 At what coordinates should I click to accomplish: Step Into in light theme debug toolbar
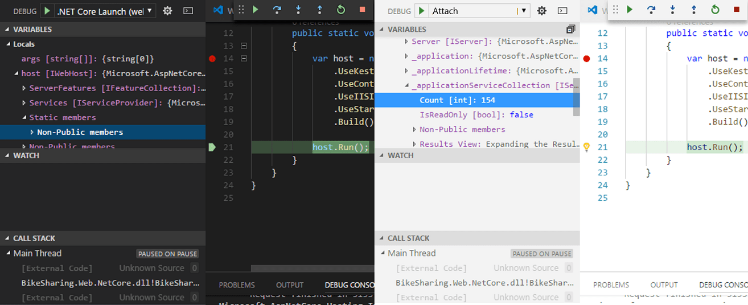672,9
